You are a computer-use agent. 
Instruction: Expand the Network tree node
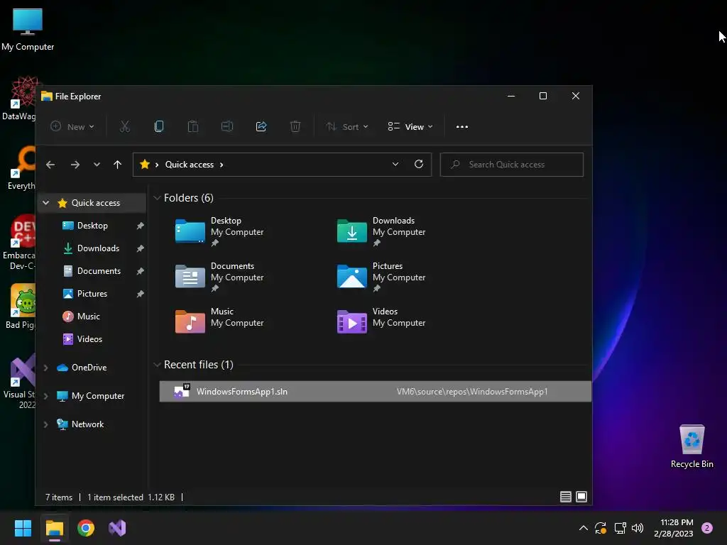46,424
